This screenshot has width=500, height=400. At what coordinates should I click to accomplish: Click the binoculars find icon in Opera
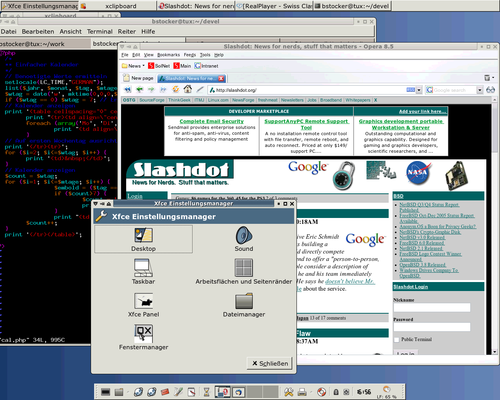coord(491,90)
